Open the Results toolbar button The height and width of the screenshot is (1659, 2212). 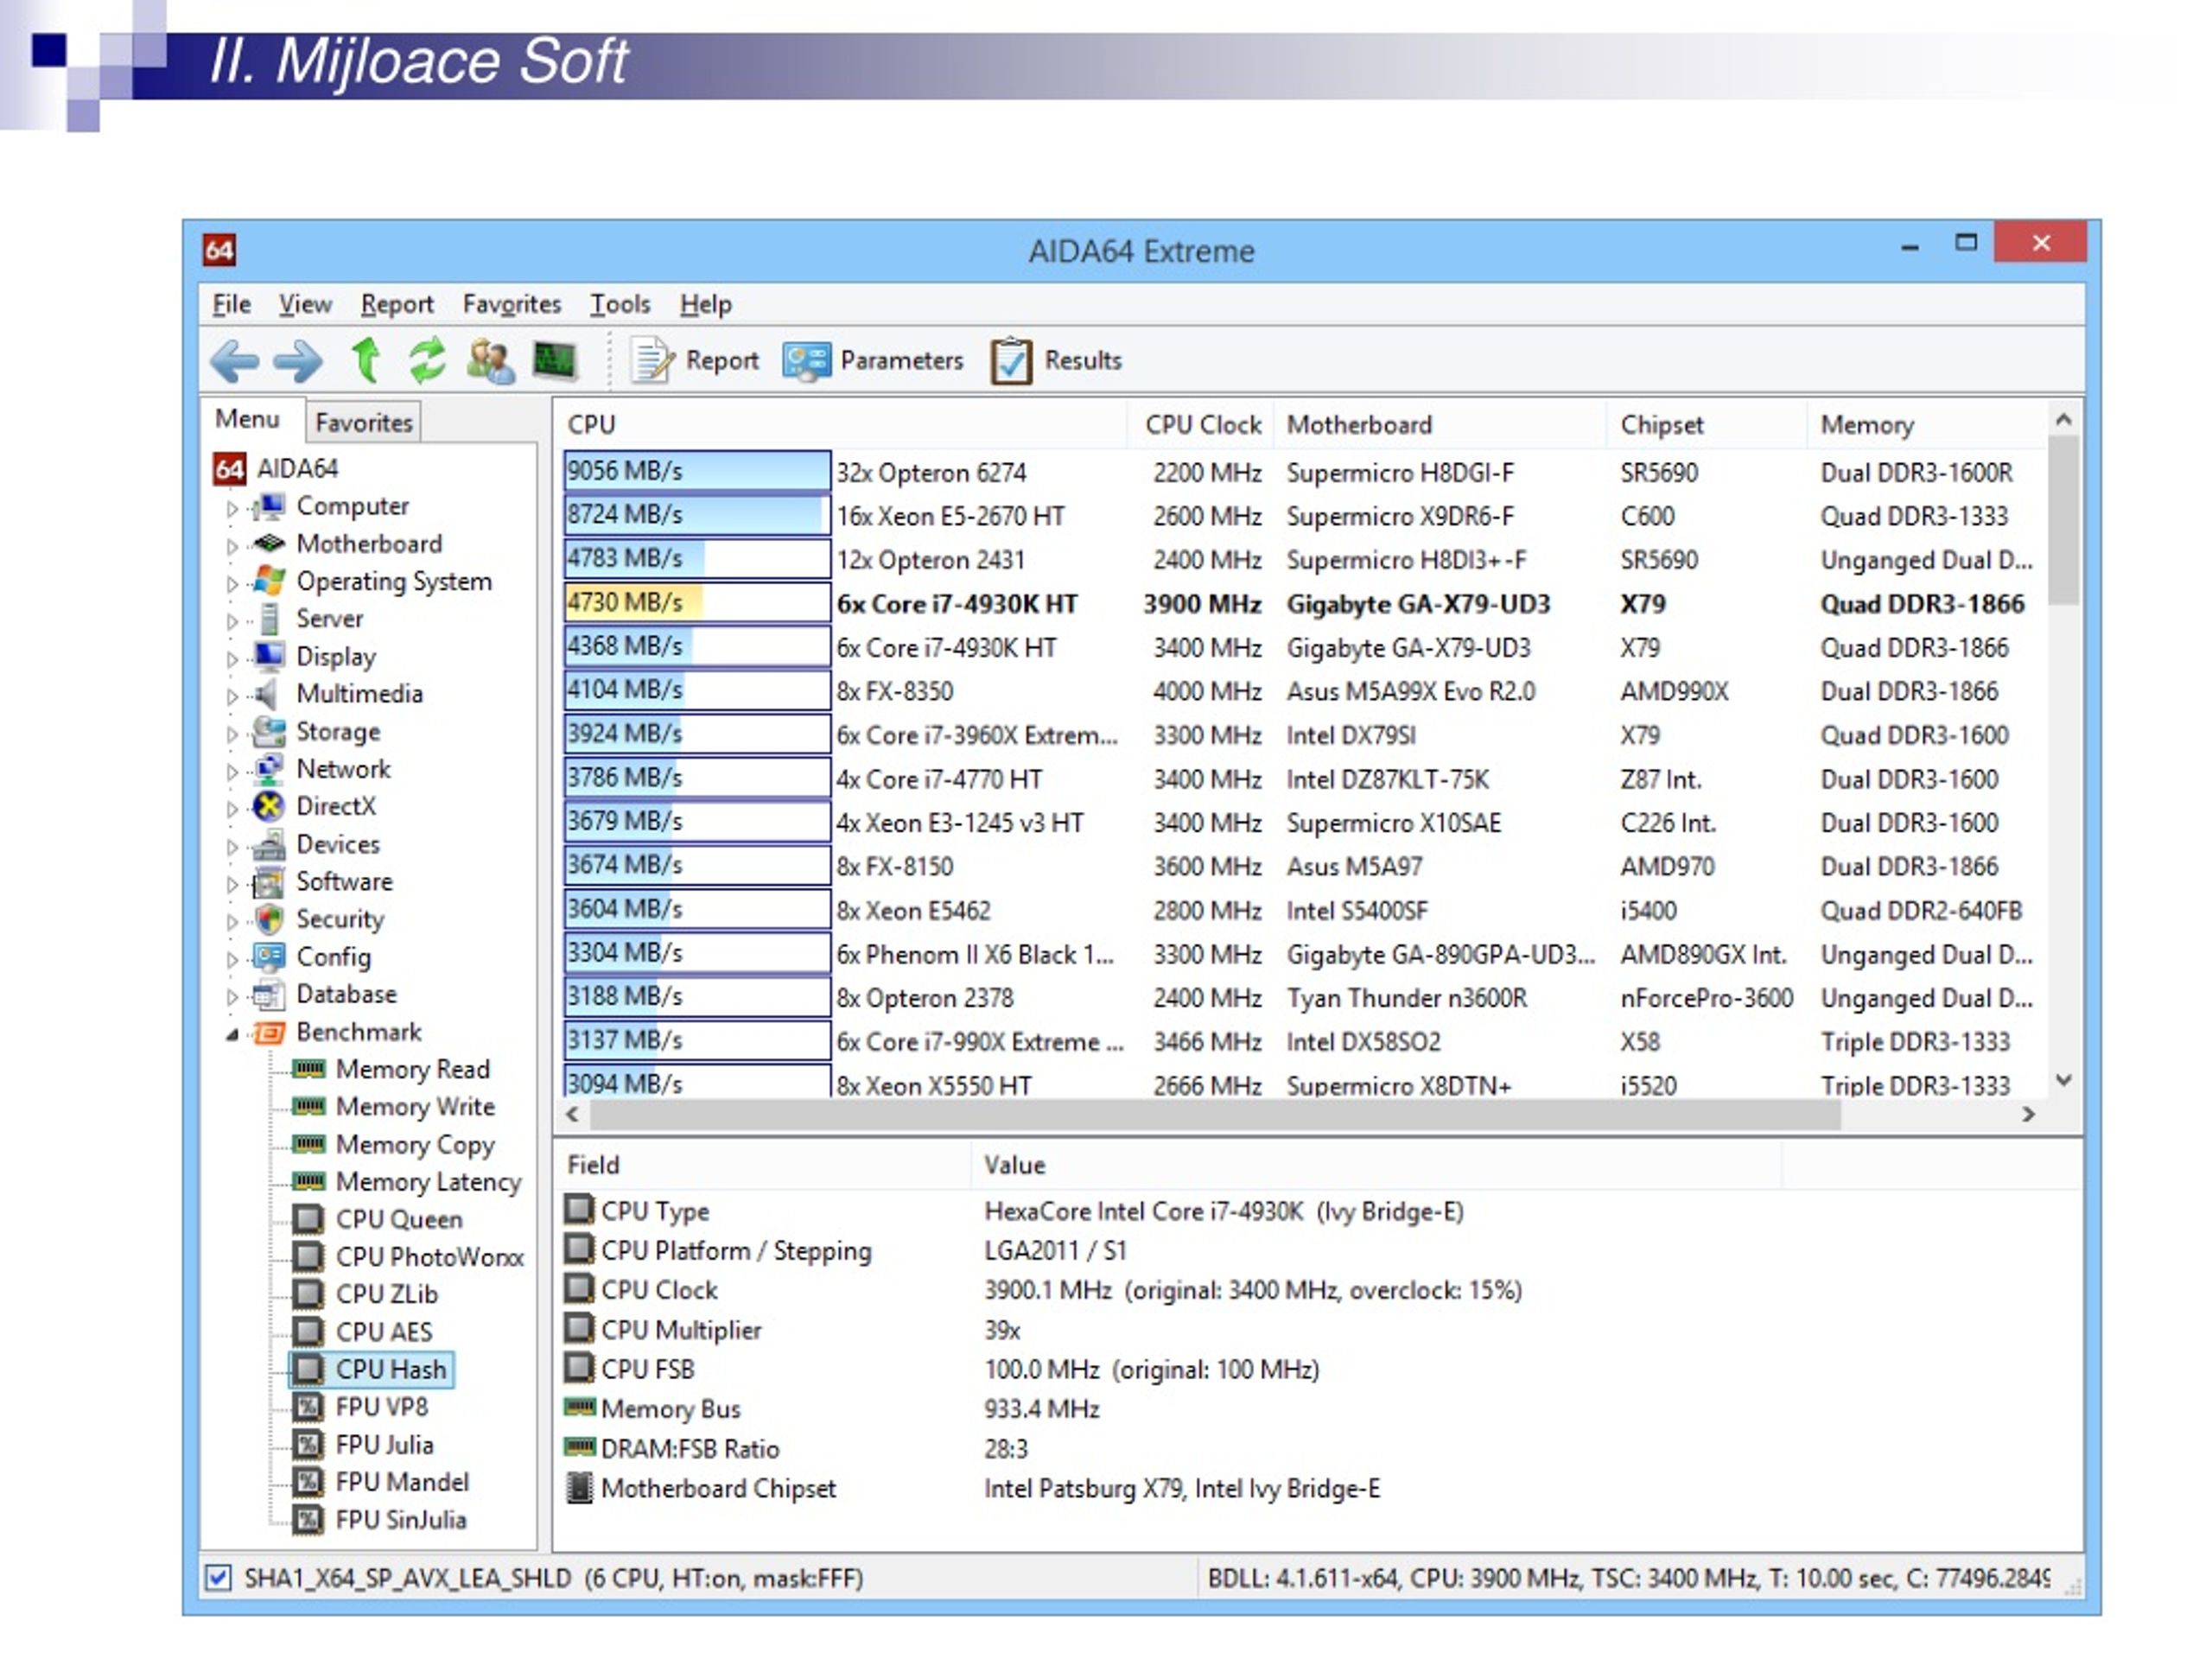pos(1056,361)
